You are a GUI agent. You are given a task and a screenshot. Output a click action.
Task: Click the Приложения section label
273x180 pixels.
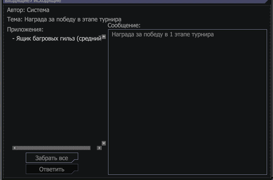click(x=25, y=29)
